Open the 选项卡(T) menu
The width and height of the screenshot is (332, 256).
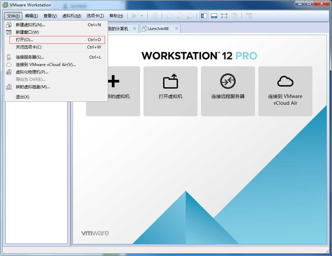click(95, 16)
